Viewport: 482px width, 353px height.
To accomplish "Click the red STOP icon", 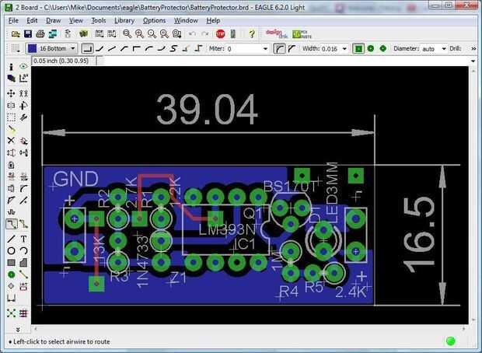I will tap(221, 34).
